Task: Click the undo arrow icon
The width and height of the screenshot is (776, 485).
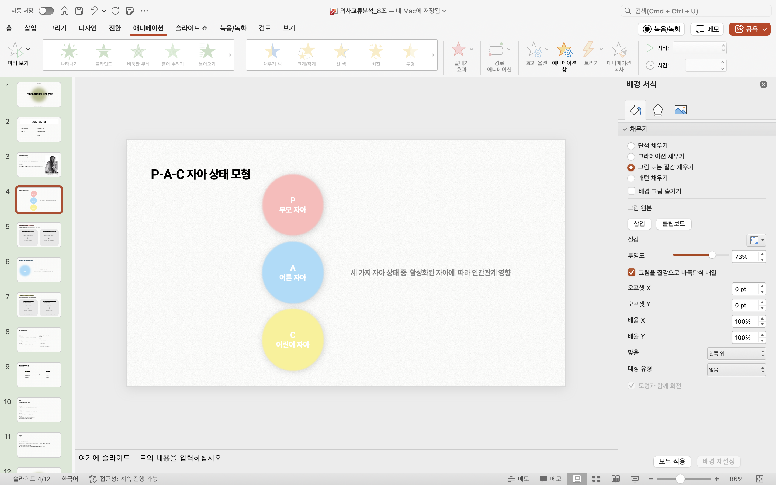Action: 94,11
